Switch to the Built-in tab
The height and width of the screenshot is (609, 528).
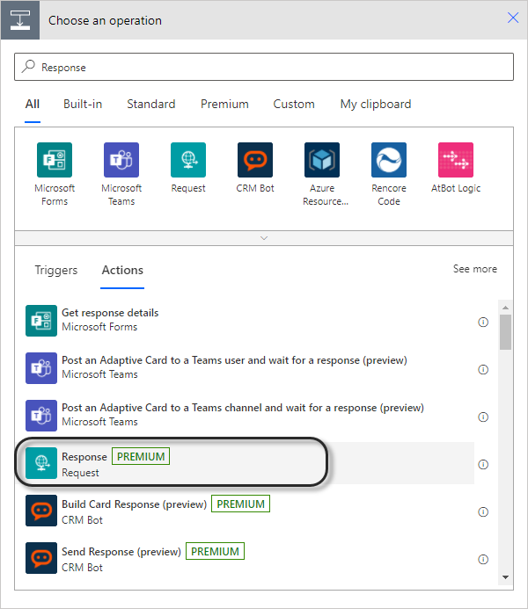(83, 104)
